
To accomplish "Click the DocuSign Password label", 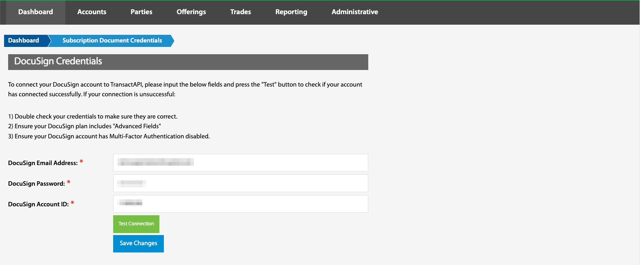I will [x=37, y=184].
